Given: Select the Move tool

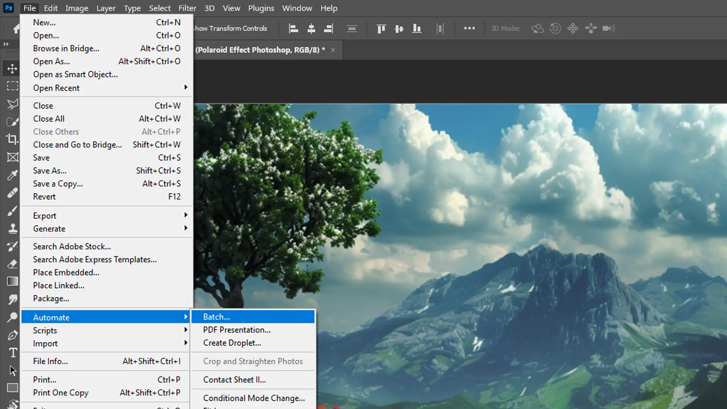Looking at the screenshot, I should click(12, 69).
